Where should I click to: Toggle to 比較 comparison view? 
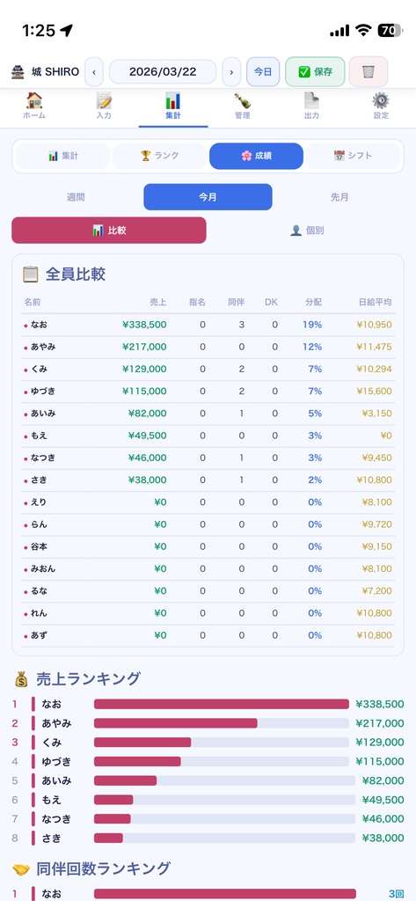click(109, 231)
